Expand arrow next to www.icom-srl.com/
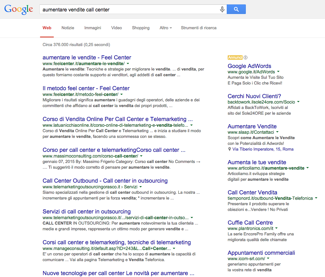This screenshot has width=325, height=277. coord(268,259)
